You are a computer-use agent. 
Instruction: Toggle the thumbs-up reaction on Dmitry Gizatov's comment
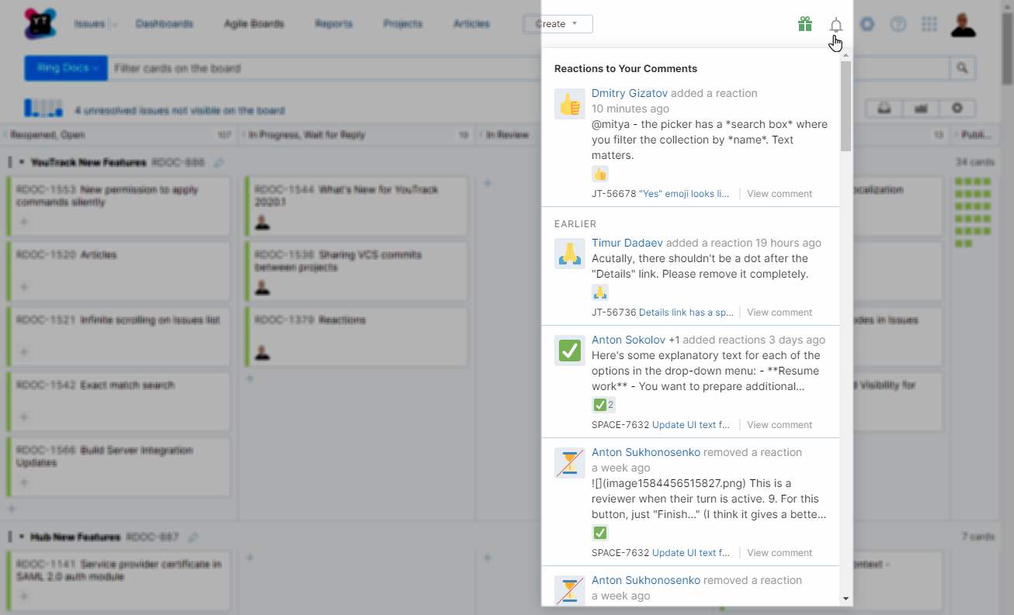tap(600, 174)
